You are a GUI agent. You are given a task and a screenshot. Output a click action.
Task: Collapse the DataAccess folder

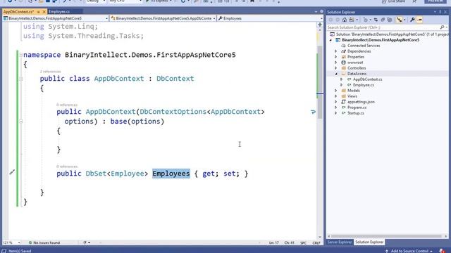pyautogui.click(x=335, y=74)
